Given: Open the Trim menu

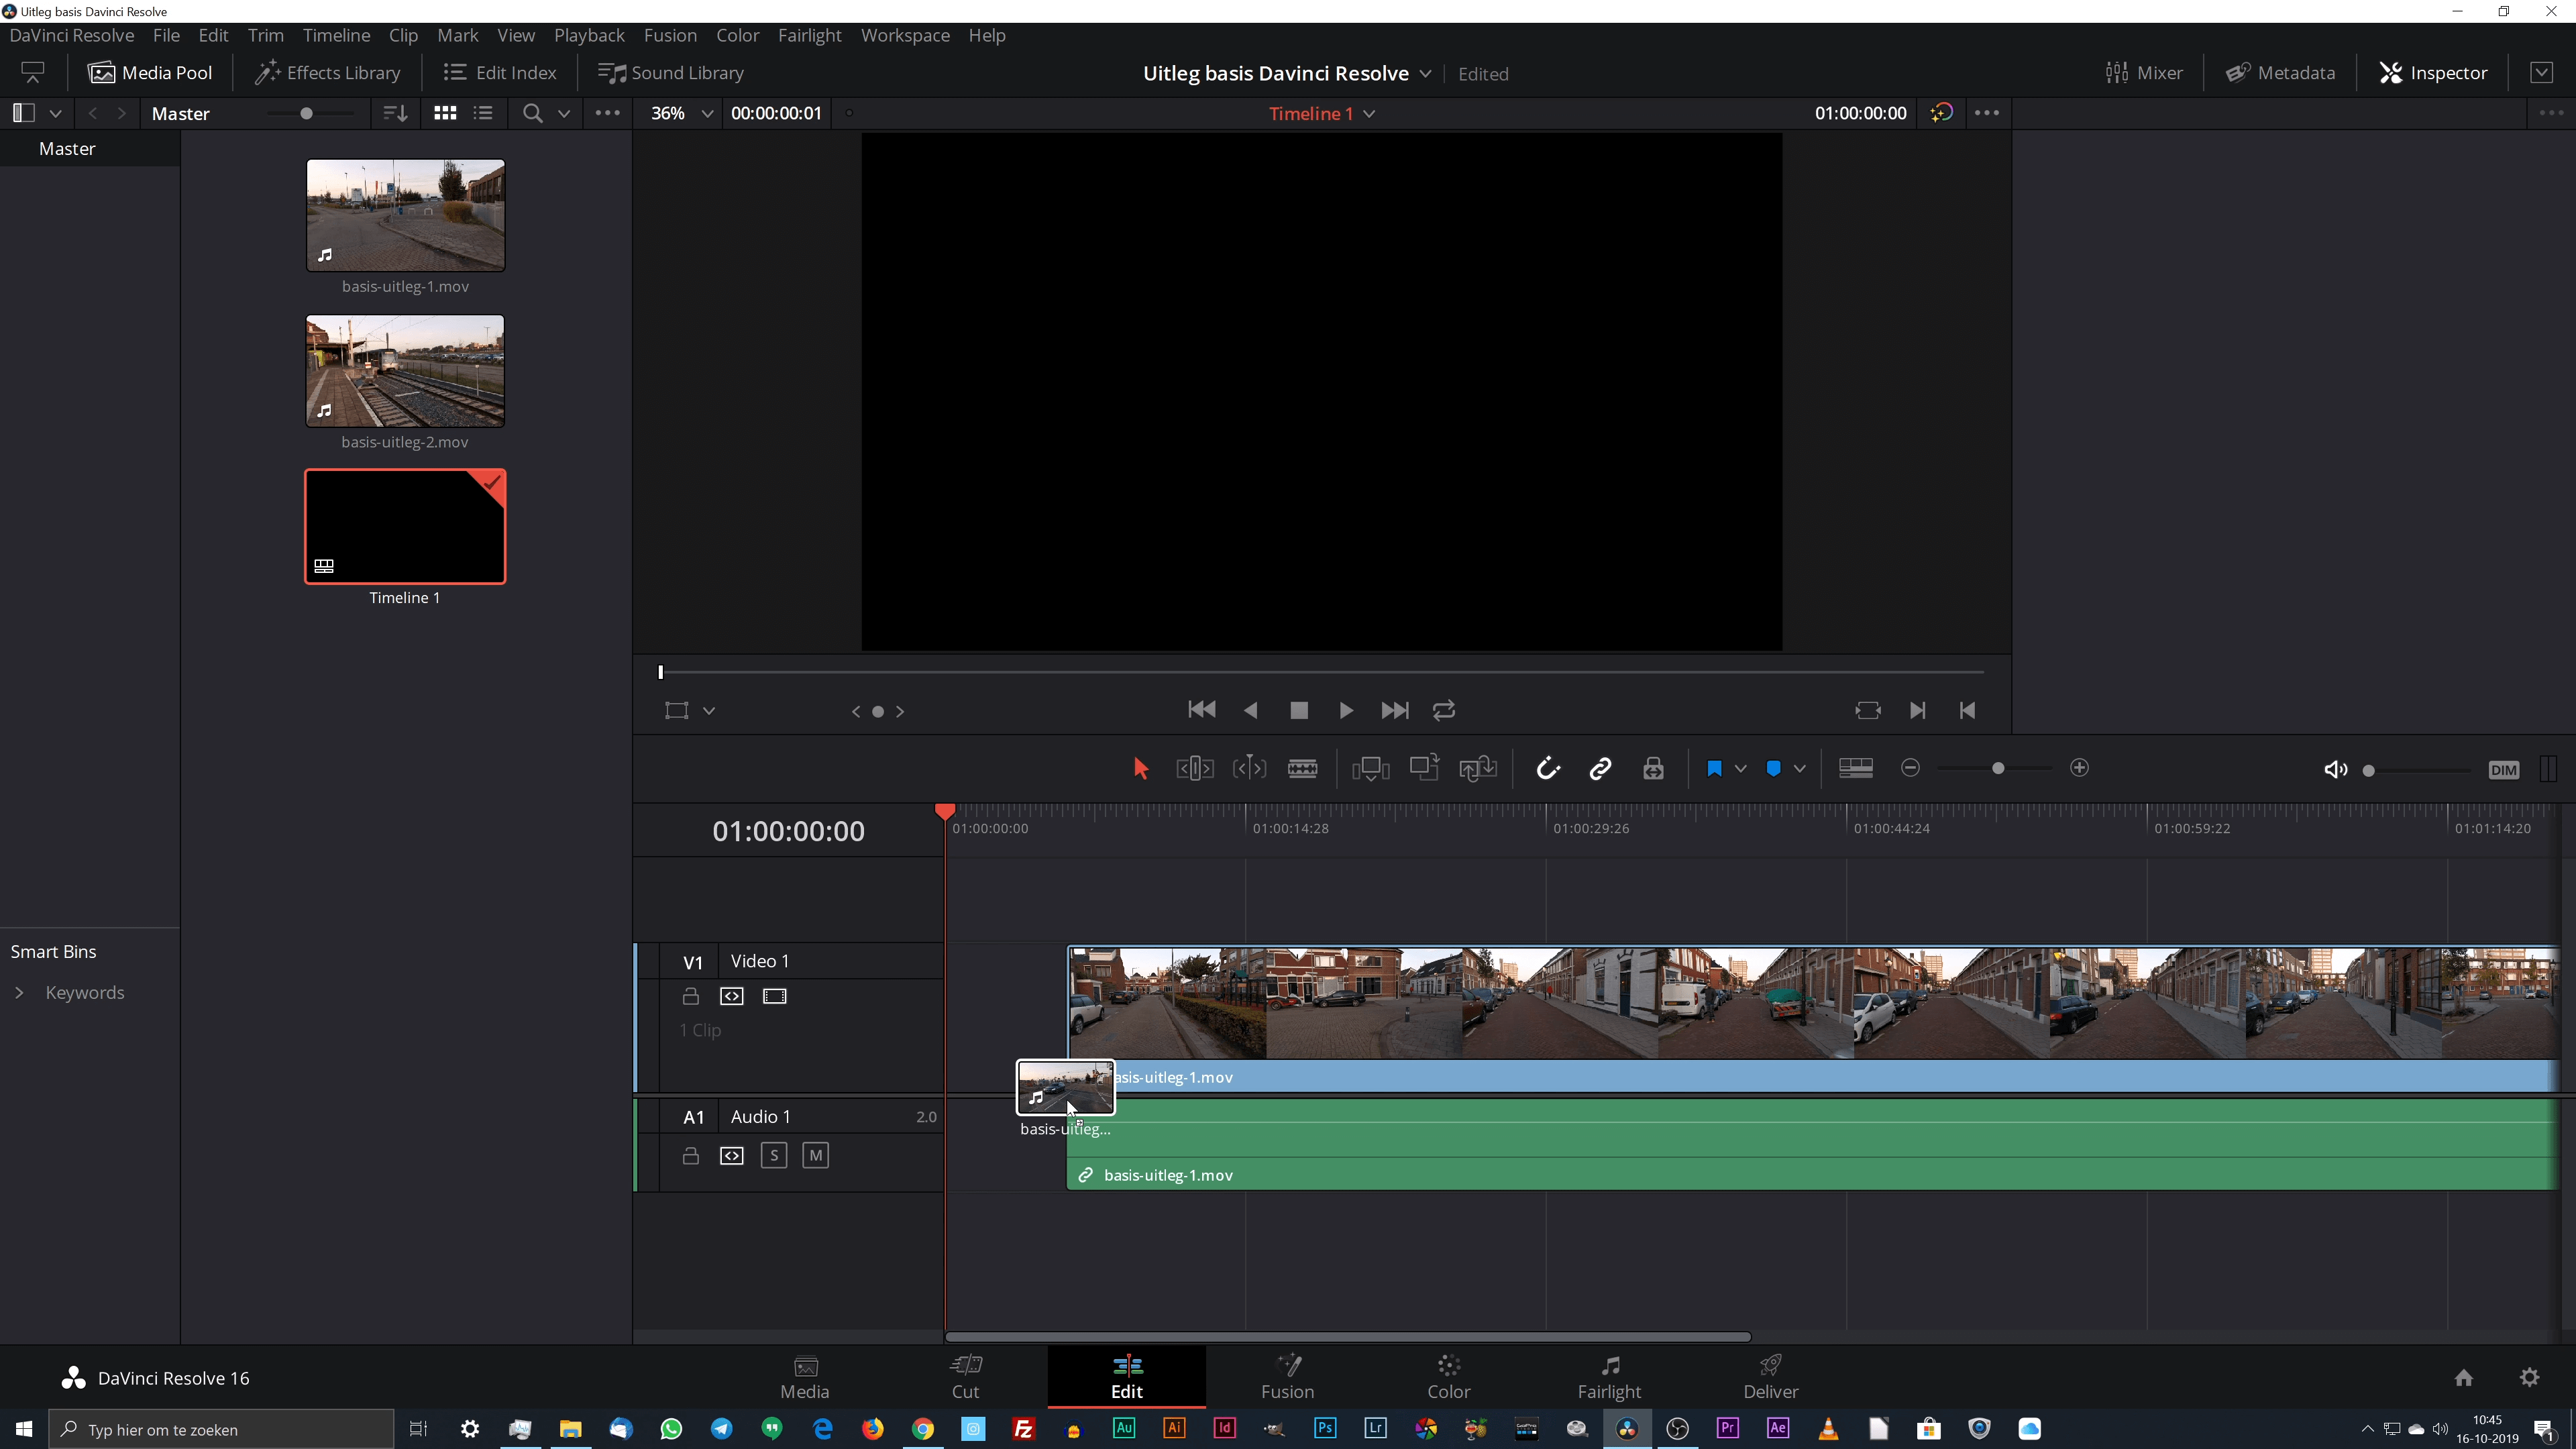Looking at the screenshot, I should (x=265, y=35).
